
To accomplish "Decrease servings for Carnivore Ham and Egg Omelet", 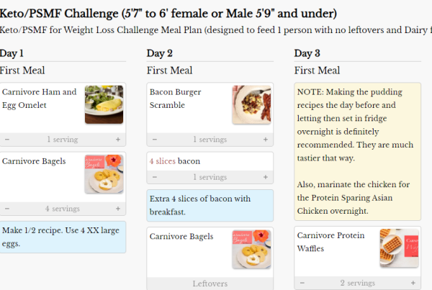I will pos(7,140).
